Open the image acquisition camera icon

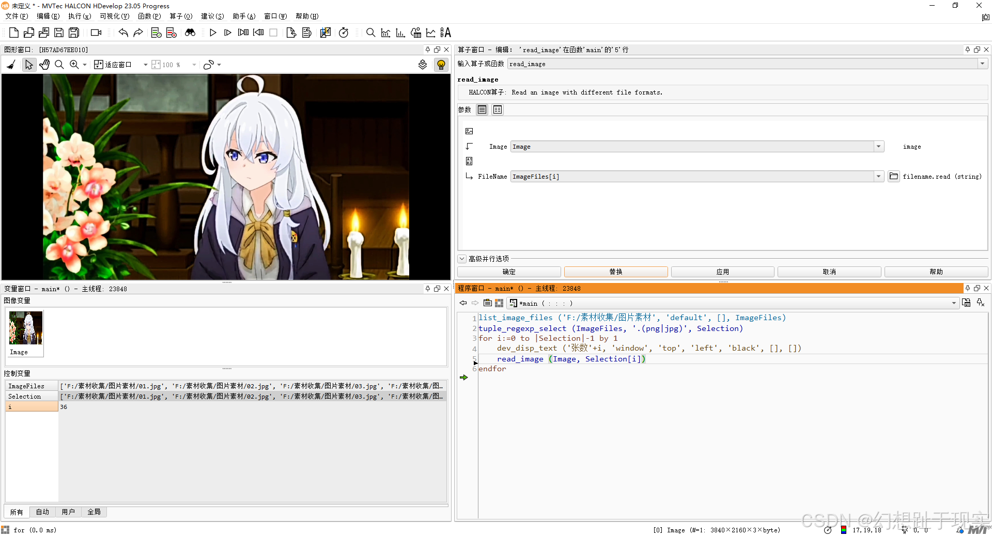tap(96, 33)
